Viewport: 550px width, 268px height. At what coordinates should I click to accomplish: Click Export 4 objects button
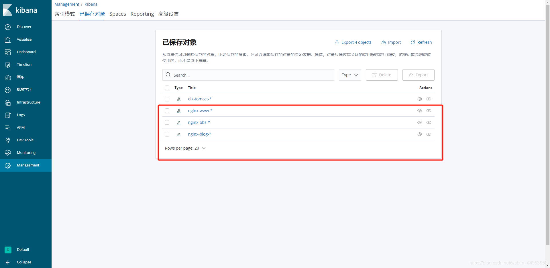tap(353, 42)
